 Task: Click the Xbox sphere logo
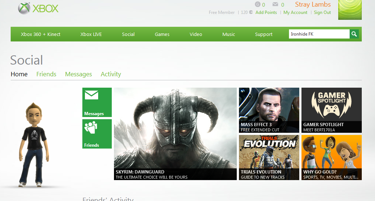[24, 8]
